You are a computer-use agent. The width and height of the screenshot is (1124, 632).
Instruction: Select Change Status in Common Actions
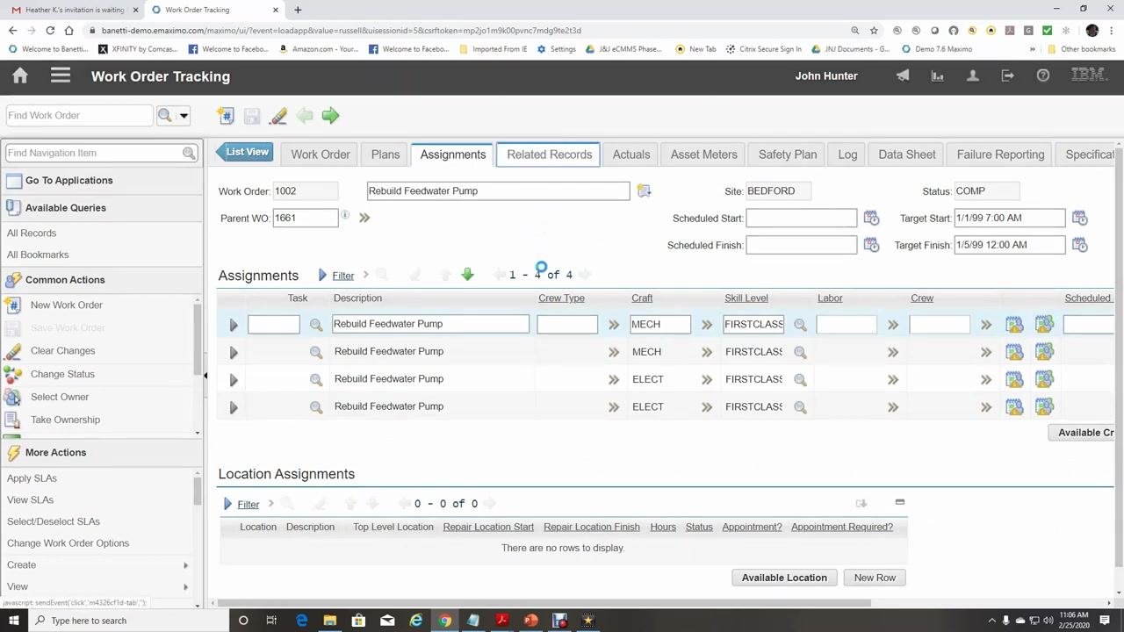(62, 374)
